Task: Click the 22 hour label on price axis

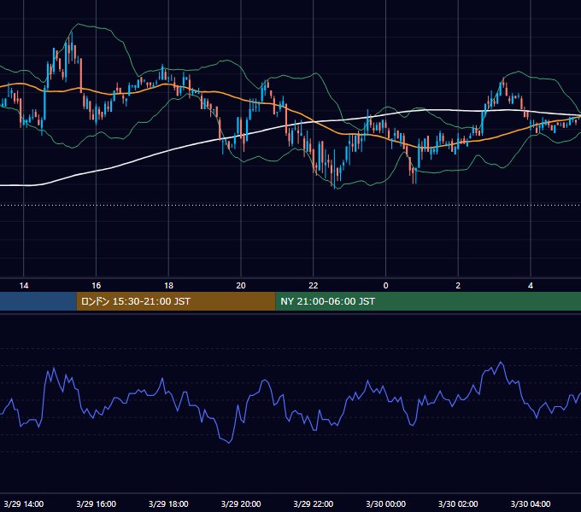Action: 314,286
